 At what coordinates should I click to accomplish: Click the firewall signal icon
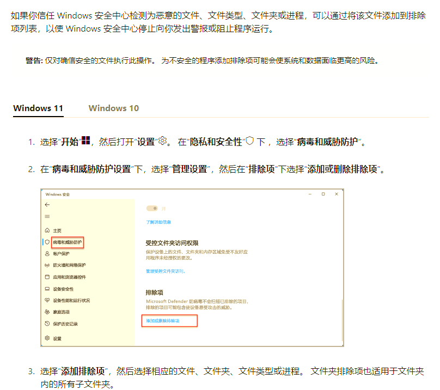pyautogui.click(x=47, y=265)
